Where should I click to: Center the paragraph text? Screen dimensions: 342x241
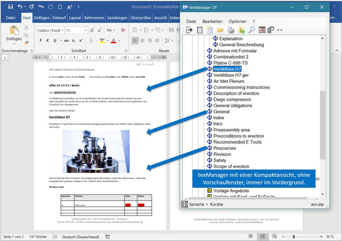(x=142, y=40)
